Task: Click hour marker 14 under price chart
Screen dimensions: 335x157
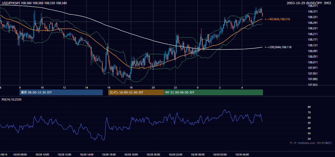Action: tap(87, 88)
